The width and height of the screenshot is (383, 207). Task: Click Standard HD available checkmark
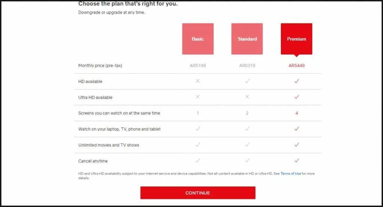tap(247, 81)
